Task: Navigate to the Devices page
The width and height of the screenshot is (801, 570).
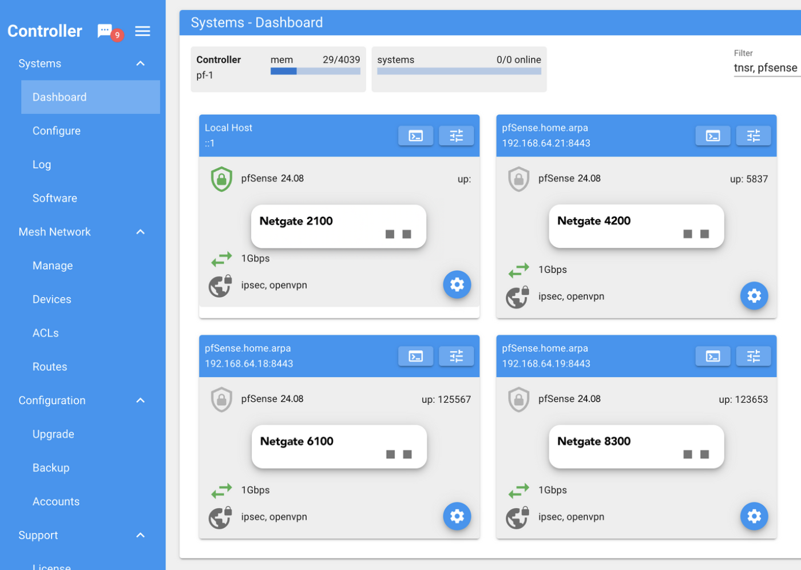Action: (51, 299)
